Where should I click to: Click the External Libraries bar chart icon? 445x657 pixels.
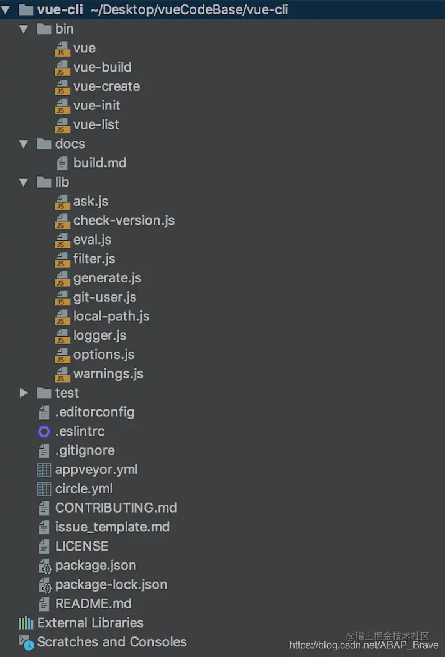(x=25, y=623)
